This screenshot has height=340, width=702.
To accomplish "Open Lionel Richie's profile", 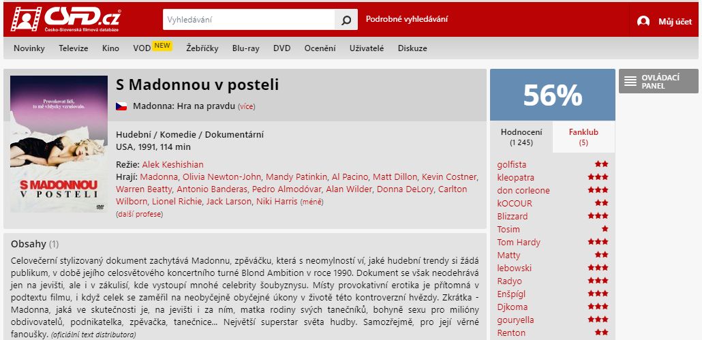I will (177, 202).
